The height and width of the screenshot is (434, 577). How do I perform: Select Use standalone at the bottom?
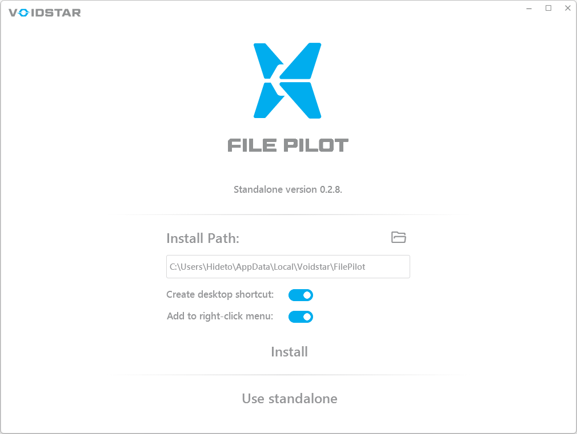pos(289,399)
